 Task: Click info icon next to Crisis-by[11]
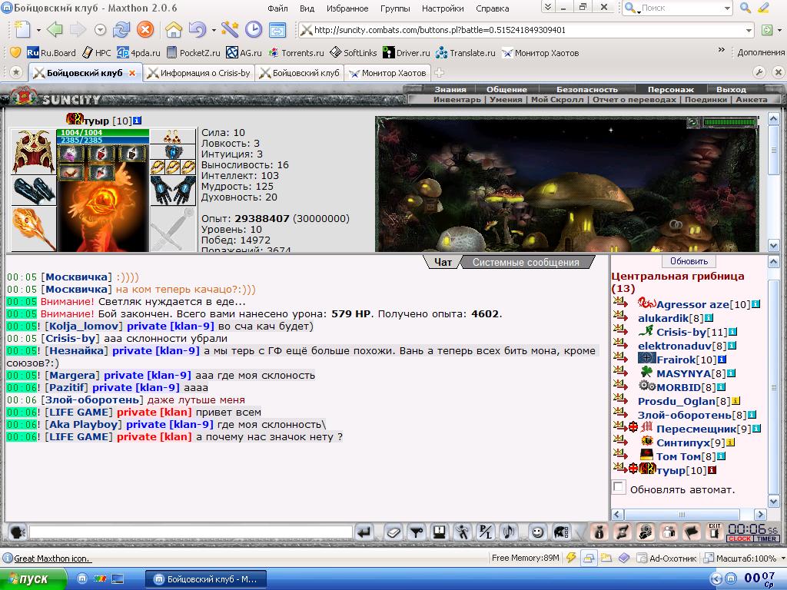732,332
